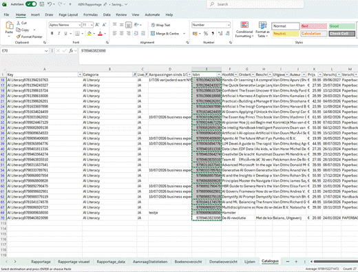Click the Save icon in title bar
This screenshot has height=272, width=358.
[x=42, y=4]
